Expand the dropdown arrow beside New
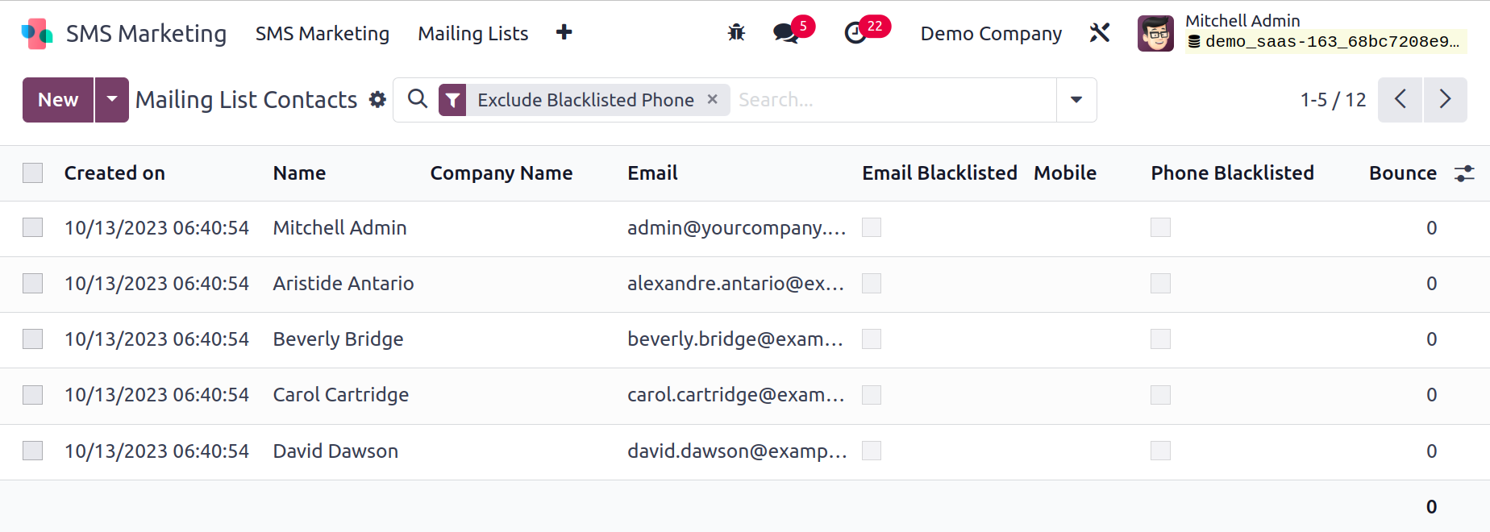Viewport: 1490px width, 532px height. [112, 100]
